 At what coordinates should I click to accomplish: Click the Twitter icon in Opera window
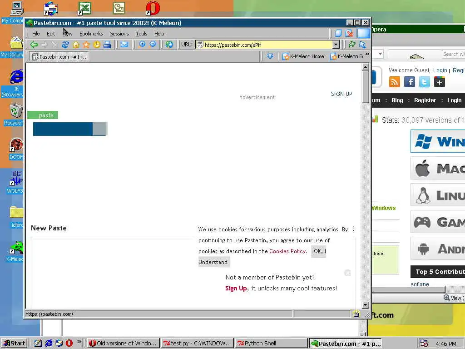[425, 82]
